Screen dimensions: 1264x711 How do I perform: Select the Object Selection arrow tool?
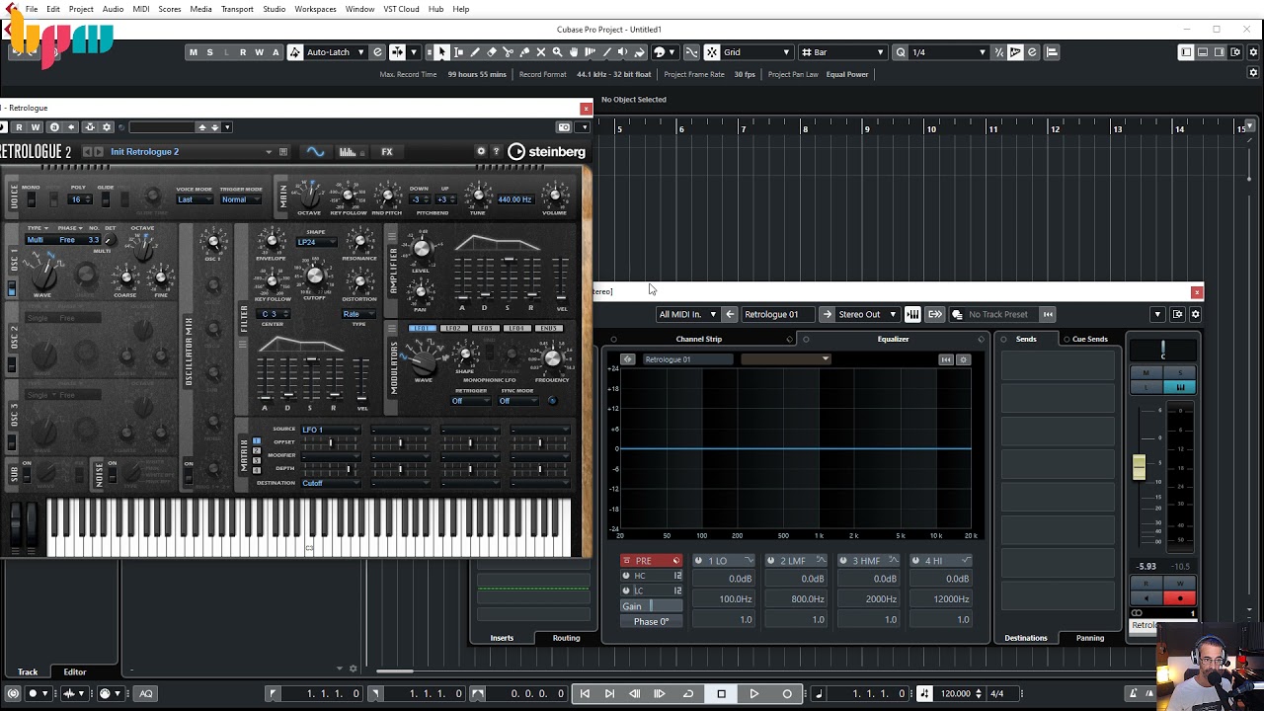(x=441, y=52)
